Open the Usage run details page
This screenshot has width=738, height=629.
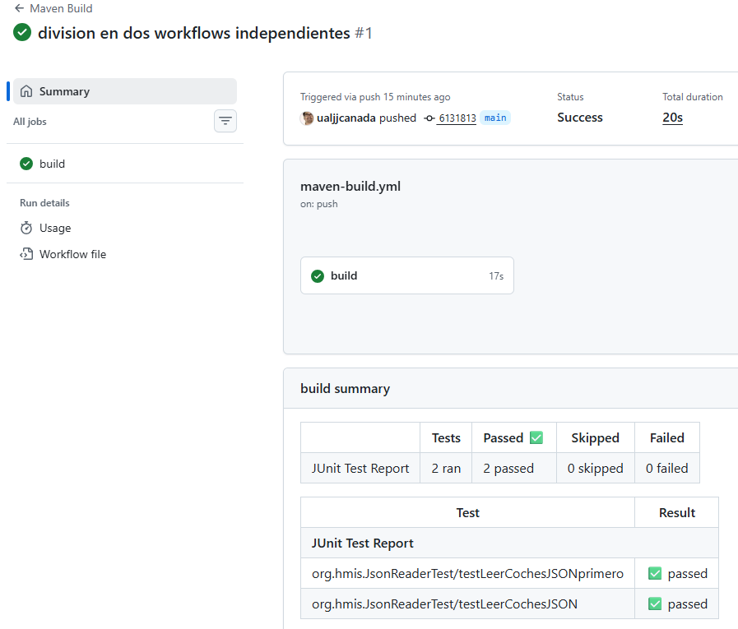coord(55,228)
